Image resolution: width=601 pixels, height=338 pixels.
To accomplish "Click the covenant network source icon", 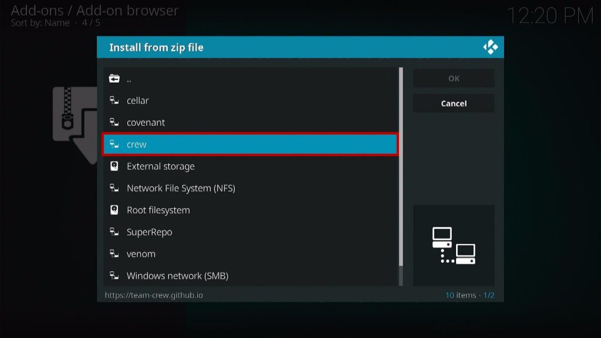I will pyautogui.click(x=114, y=122).
